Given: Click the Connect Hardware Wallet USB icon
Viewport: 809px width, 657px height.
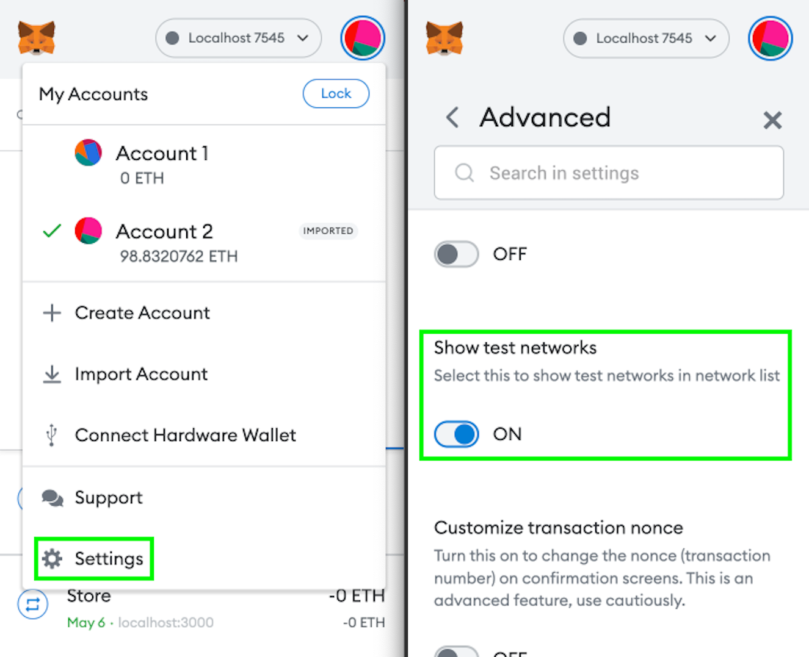Looking at the screenshot, I should tap(52, 435).
